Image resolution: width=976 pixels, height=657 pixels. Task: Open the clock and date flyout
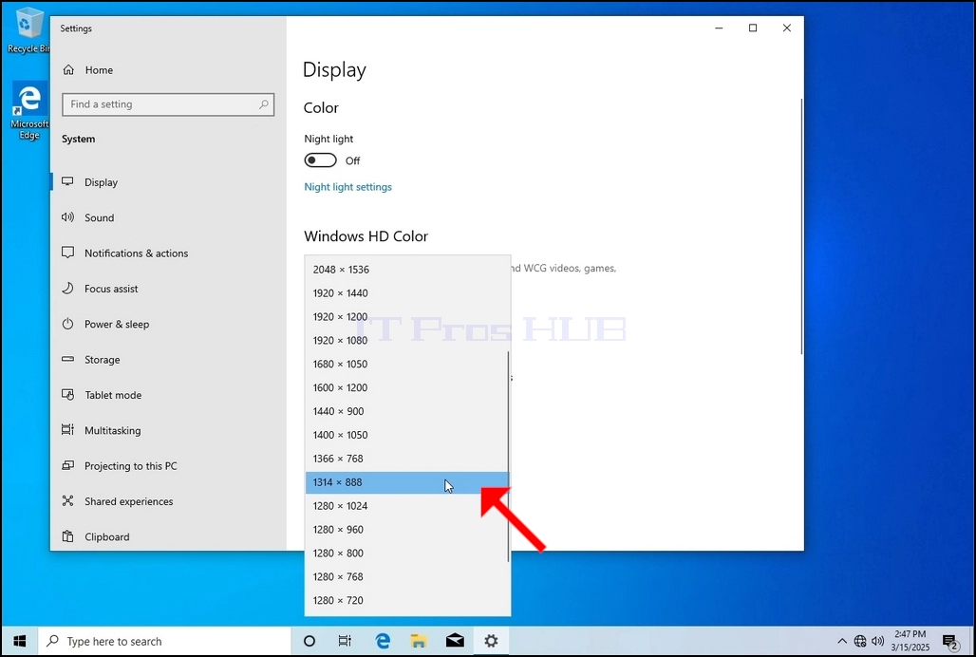910,641
